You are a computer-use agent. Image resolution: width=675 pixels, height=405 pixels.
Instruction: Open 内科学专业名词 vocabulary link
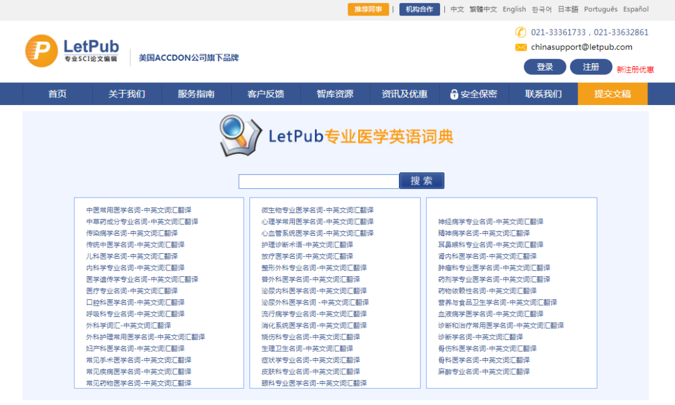coord(135,267)
